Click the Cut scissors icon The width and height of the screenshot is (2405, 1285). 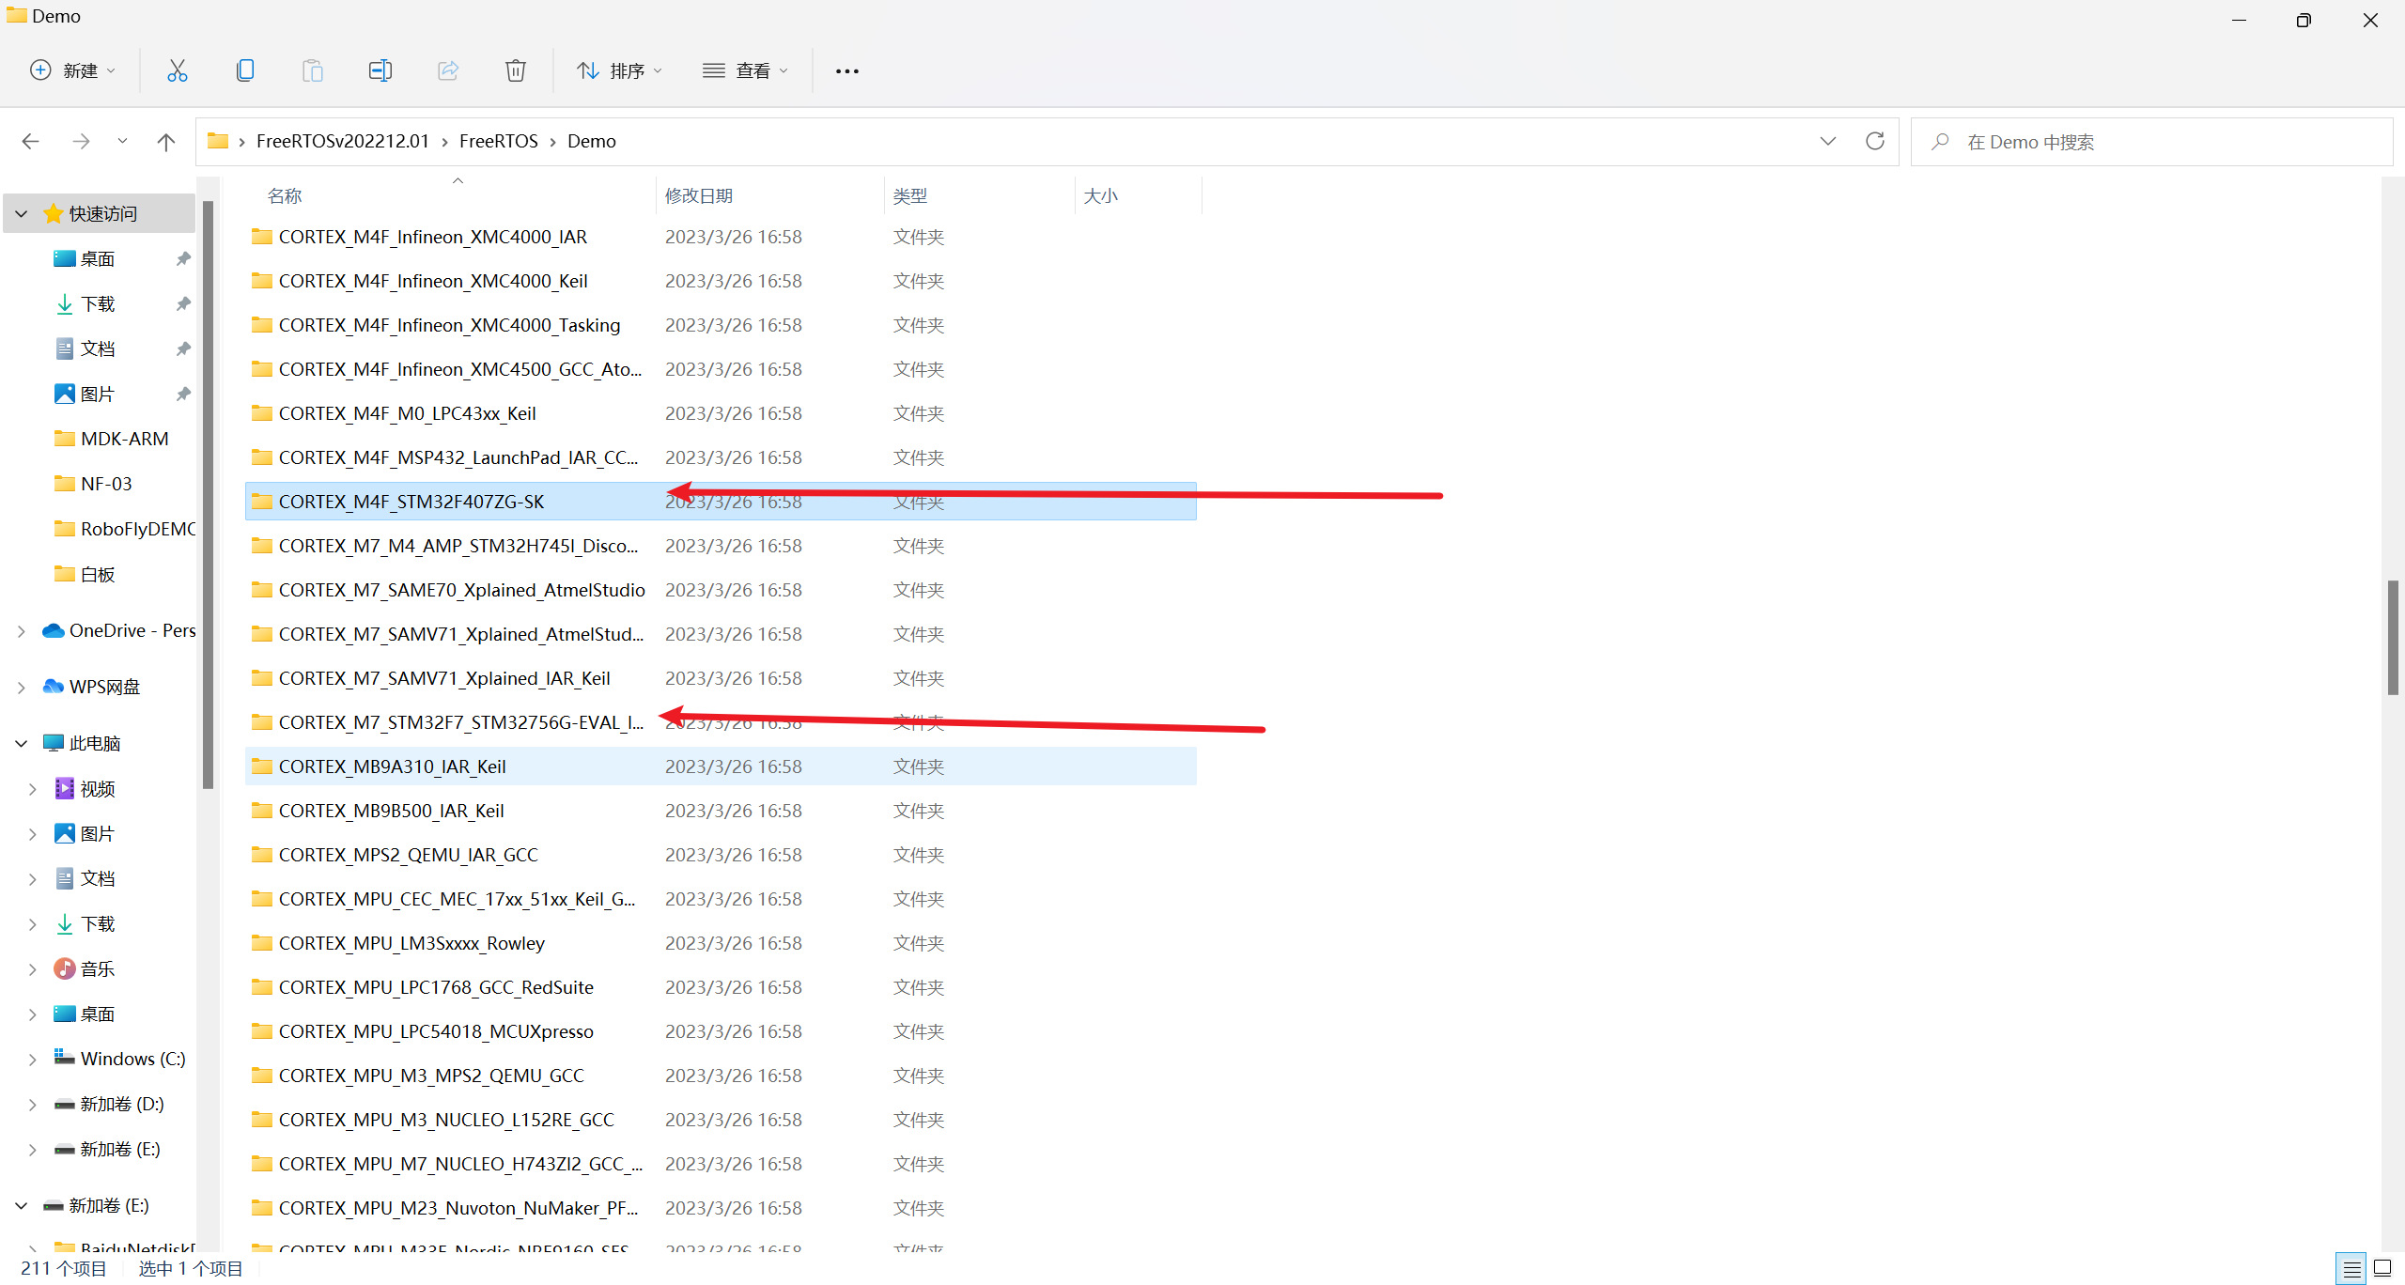[177, 70]
